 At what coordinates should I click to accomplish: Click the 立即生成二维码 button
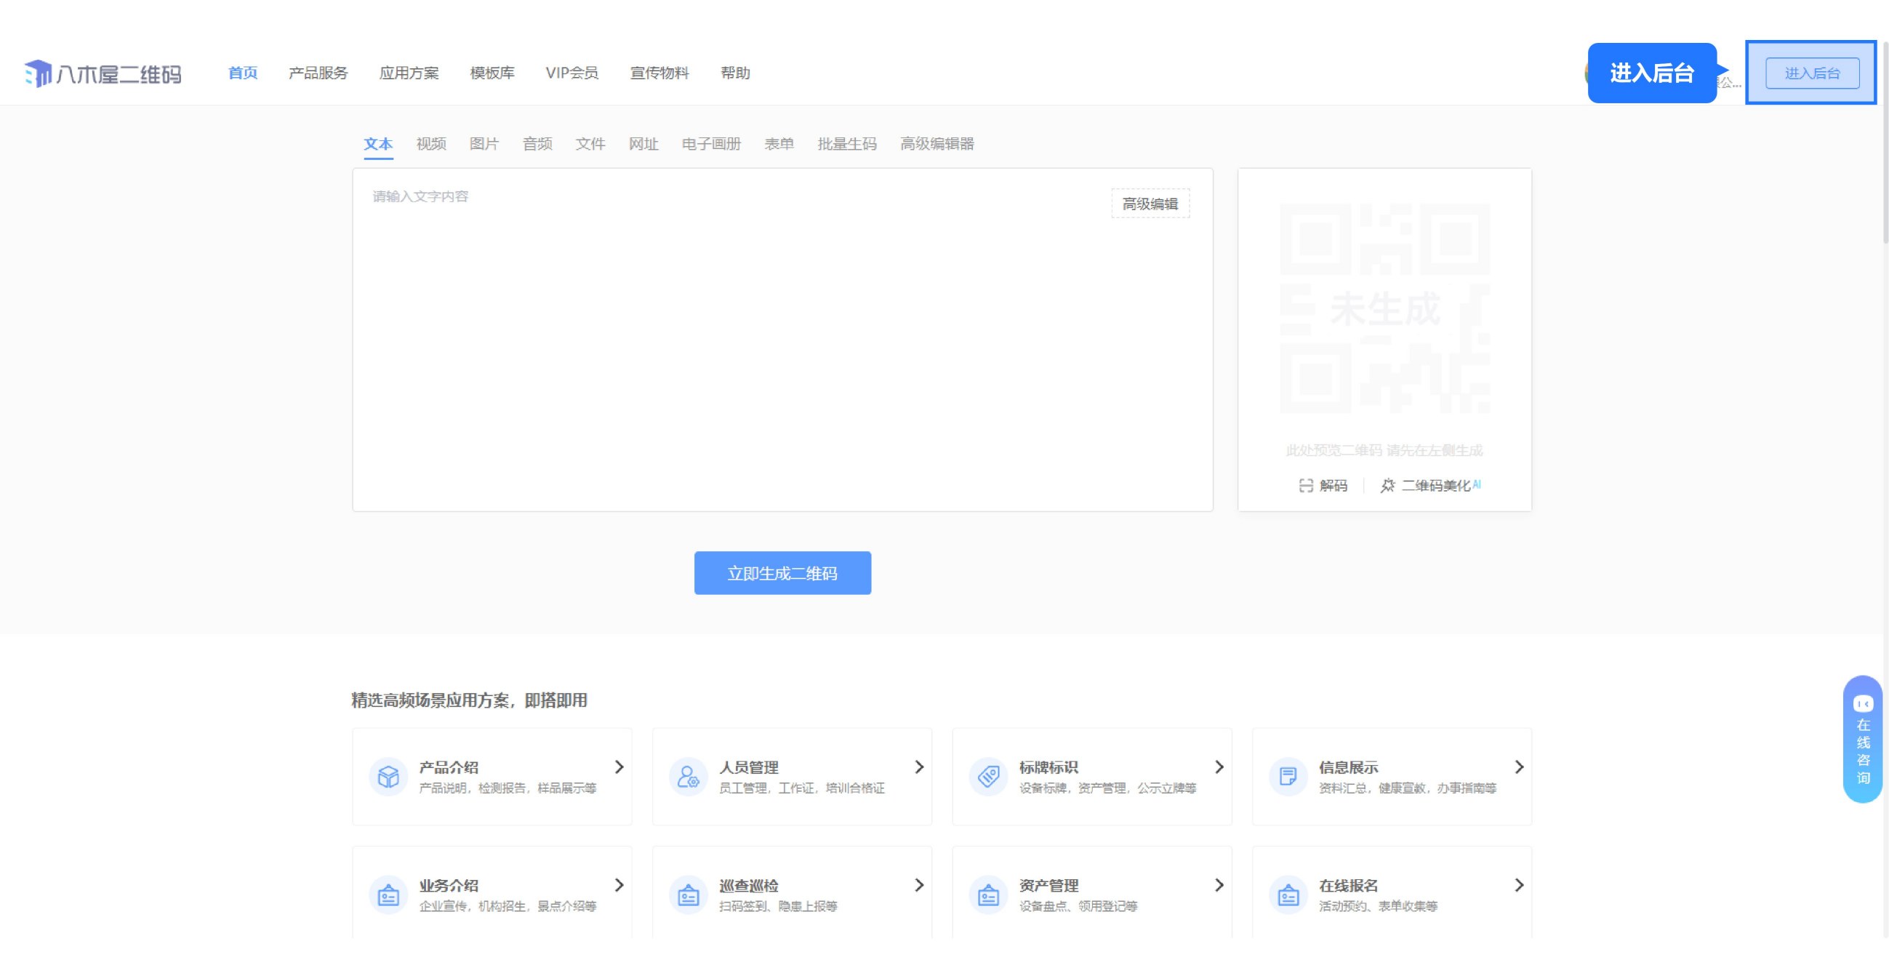[782, 572]
